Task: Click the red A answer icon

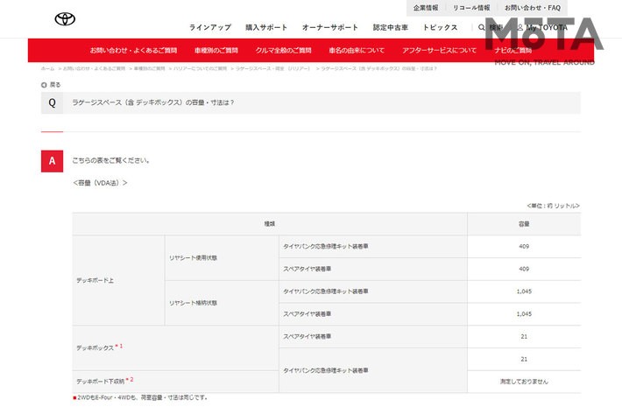Action: pos(52,160)
